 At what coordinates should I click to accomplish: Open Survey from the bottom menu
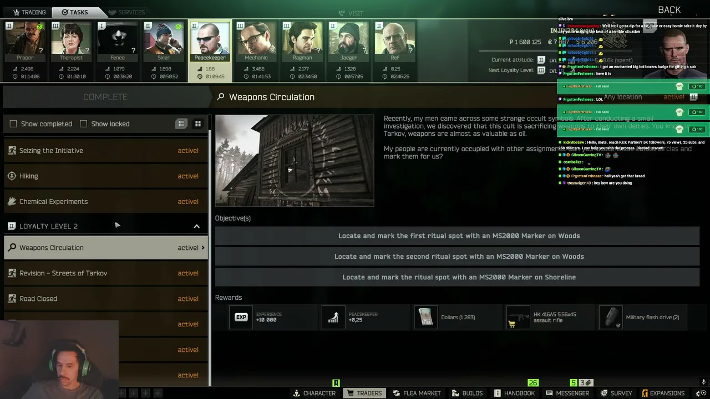[616, 393]
